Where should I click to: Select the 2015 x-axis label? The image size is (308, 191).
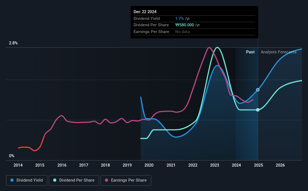[x=40, y=165]
